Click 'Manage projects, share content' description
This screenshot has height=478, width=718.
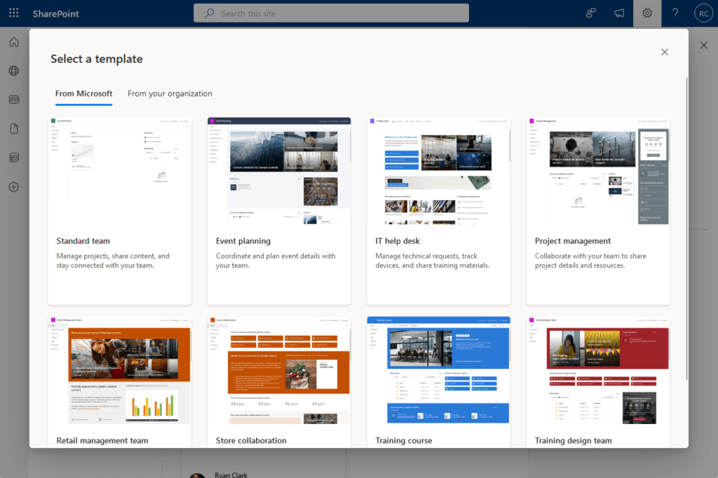(x=113, y=260)
